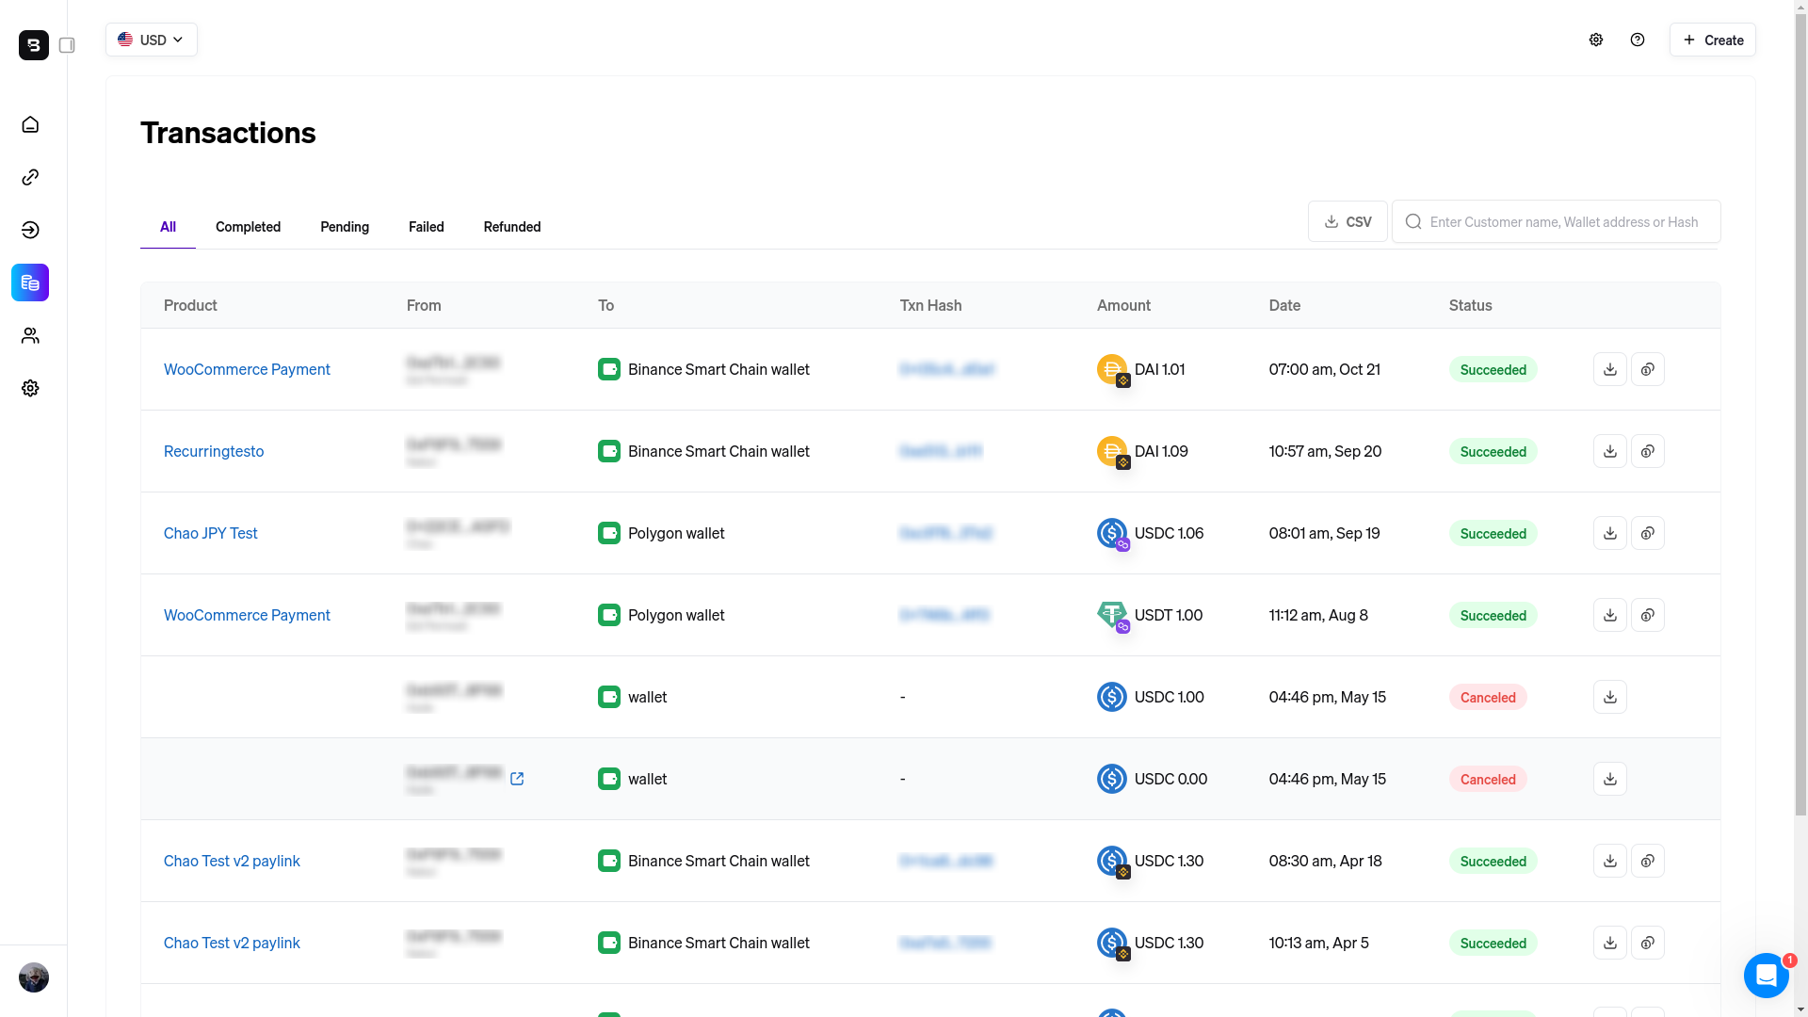Open the Checkout section in the sidebar
The height and width of the screenshot is (1017, 1808).
click(30, 230)
